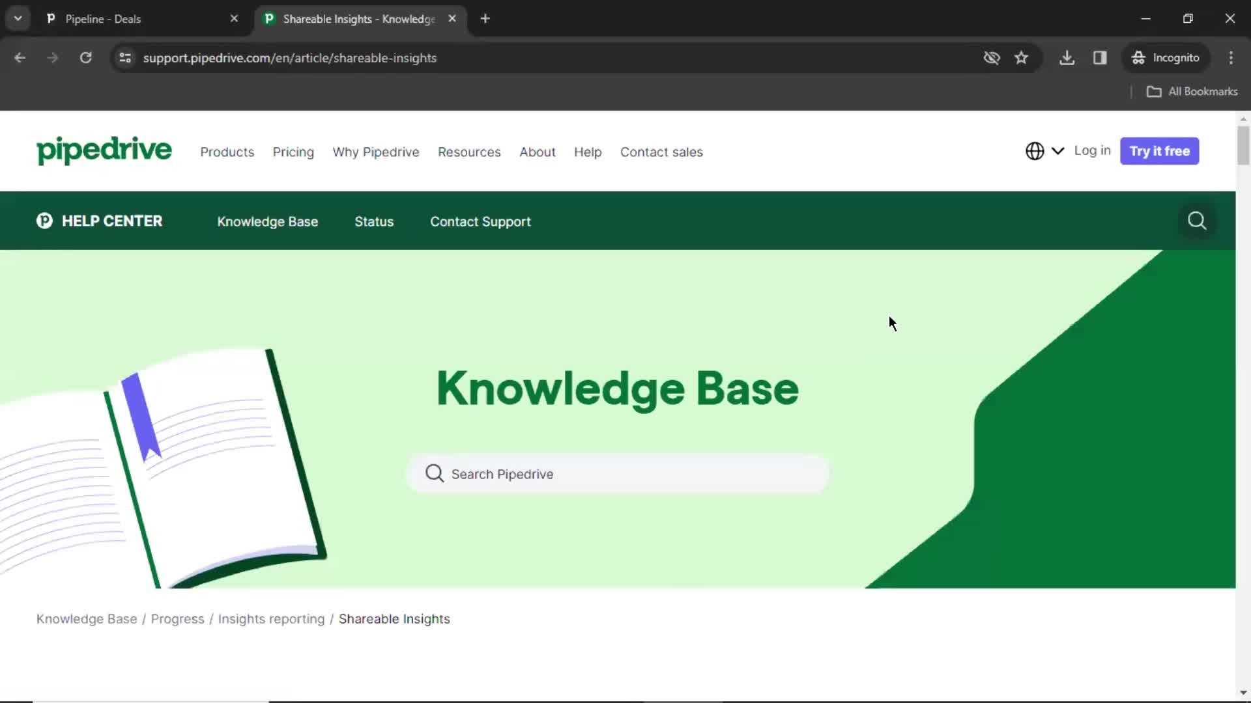The image size is (1251, 703).
Task: Open a new tab with plus button
Action: click(x=485, y=19)
